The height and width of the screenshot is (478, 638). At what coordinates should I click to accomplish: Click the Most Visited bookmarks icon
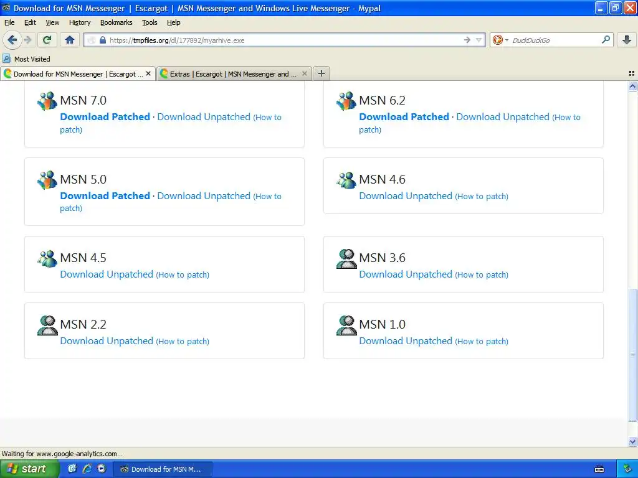click(x=7, y=59)
